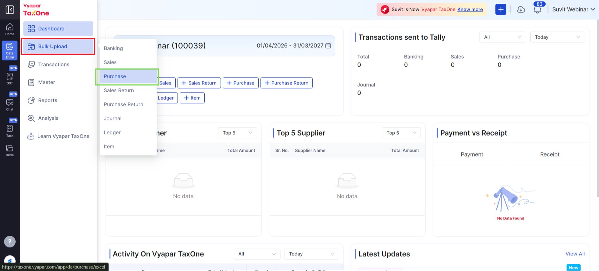Open the All dropdown in Activity On Vyapar TaxOne

point(257,254)
